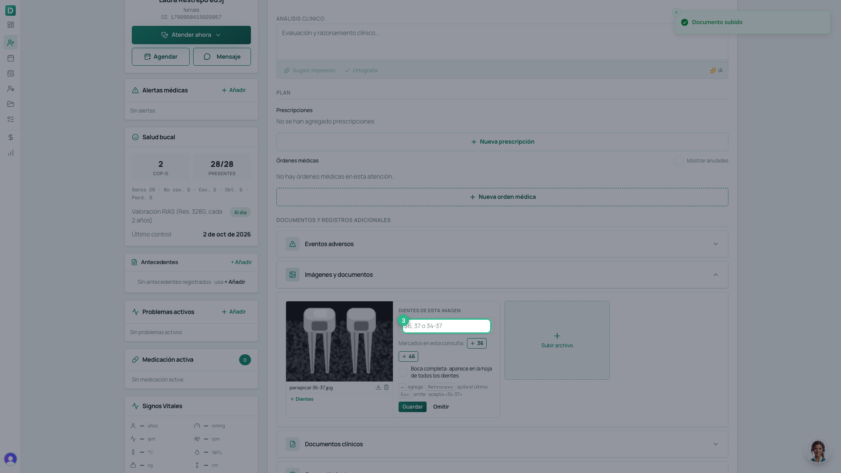Add suggested tooth '+ 36' chip
This screenshot has width=841, height=473.
click(477, 343)
